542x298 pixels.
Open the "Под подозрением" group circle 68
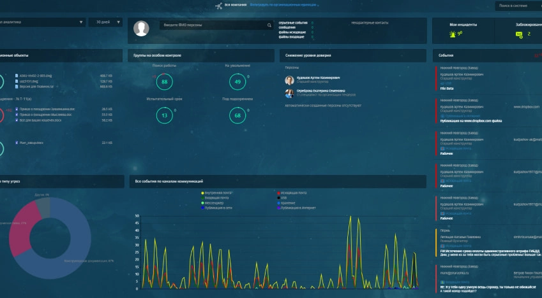(x=237, y=115)
